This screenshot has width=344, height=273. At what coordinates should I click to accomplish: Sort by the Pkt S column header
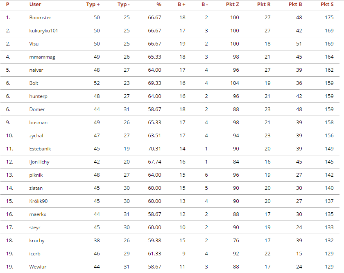click(x=327, y=5)
